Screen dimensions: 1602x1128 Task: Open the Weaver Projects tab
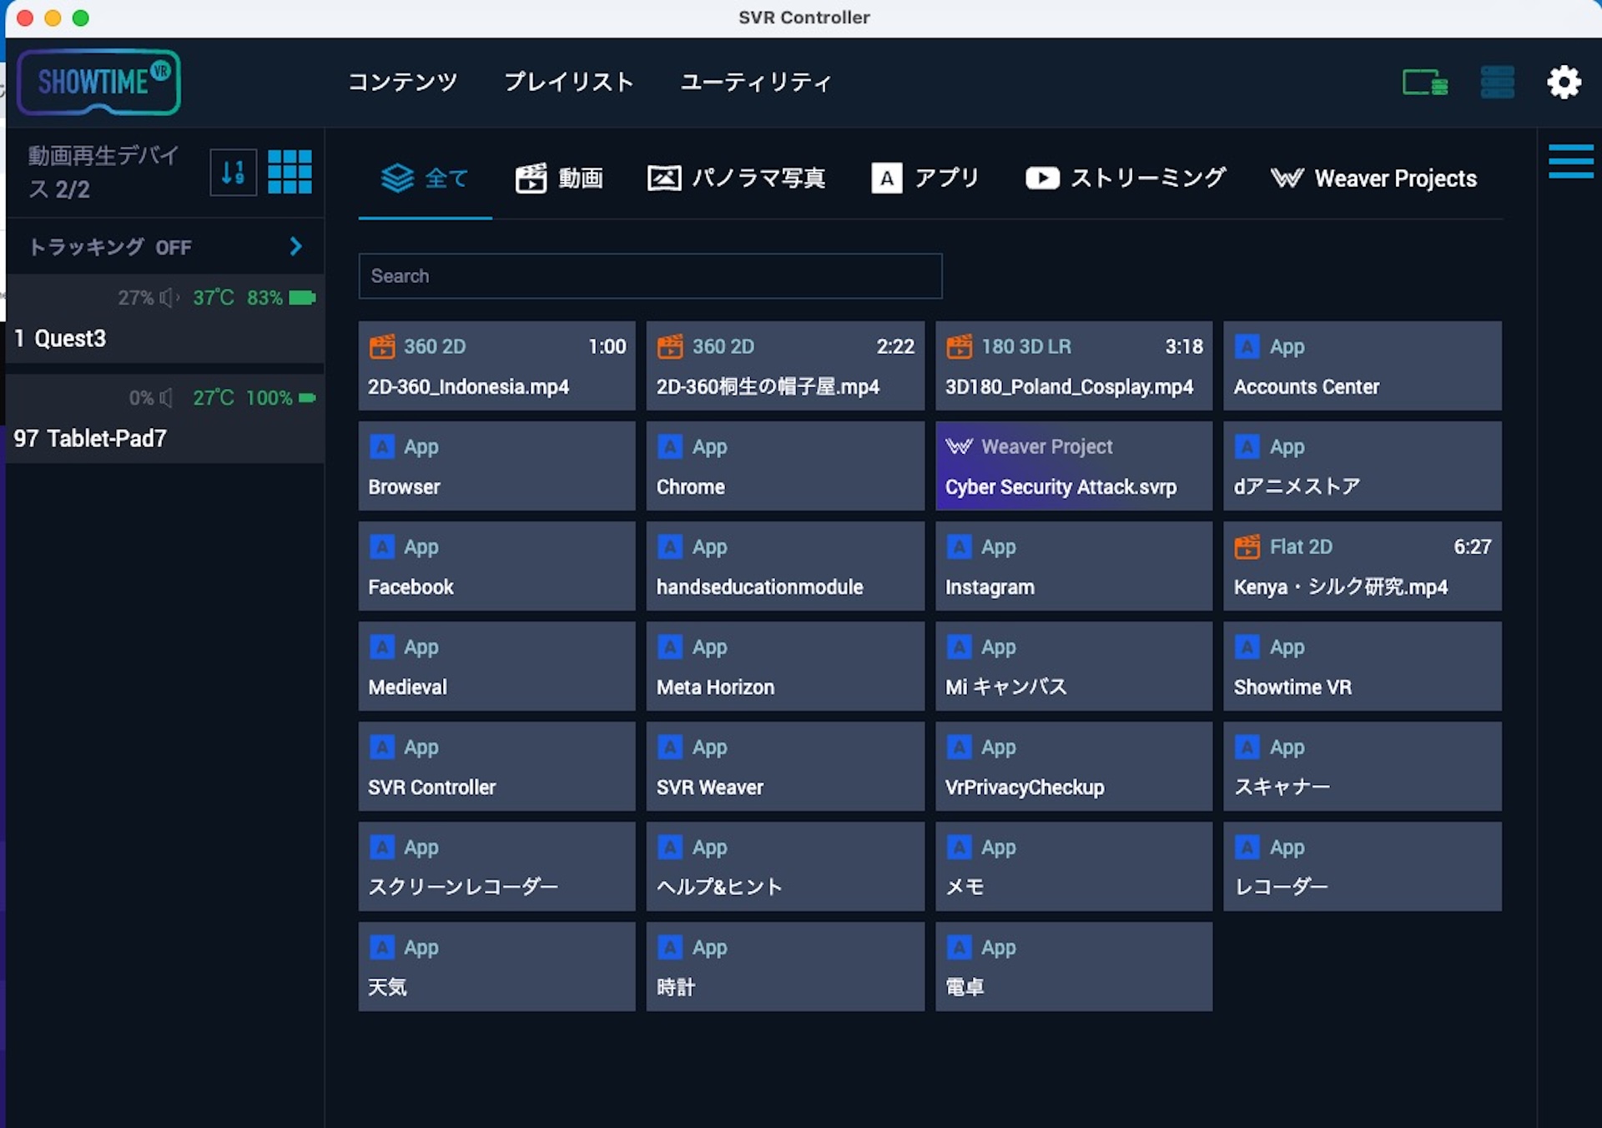pyautogui.click(x=1373, y=178)
